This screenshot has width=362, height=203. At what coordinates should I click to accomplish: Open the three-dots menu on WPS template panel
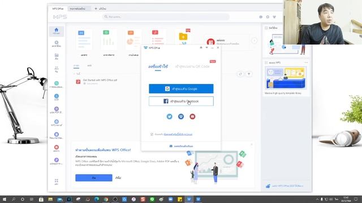(x=306, y=63)
